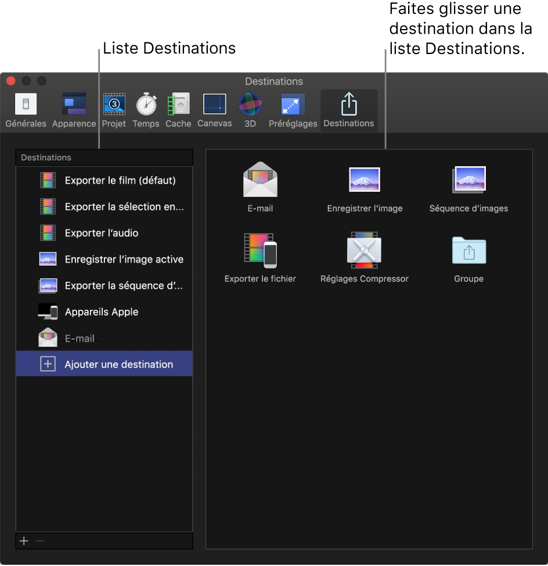Pick the Exporter le fichier destination

point(260,250)
